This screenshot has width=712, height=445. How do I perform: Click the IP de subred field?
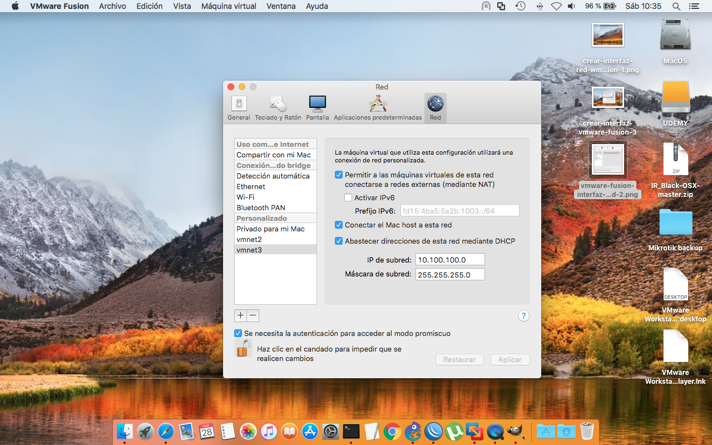click(x=449, y=259)
